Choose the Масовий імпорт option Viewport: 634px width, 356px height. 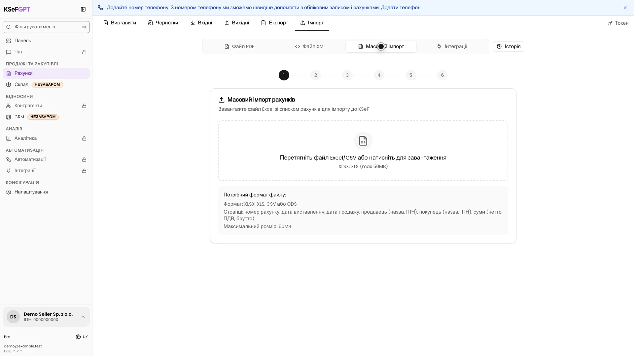(381, 46)
